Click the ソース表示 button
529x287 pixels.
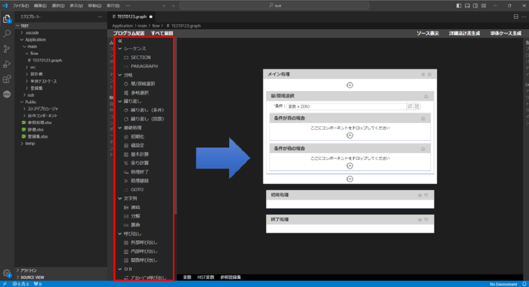pyautogui.click(x=427, y=34)
